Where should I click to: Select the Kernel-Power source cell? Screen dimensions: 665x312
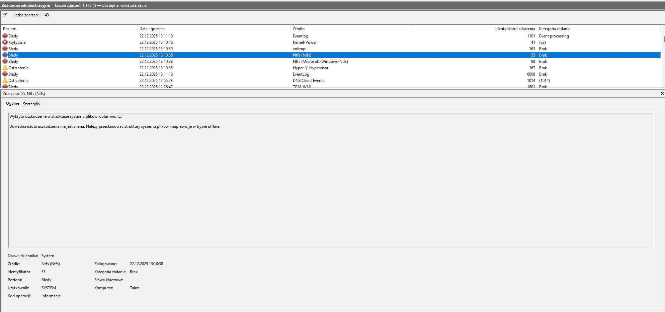point(305,42)
